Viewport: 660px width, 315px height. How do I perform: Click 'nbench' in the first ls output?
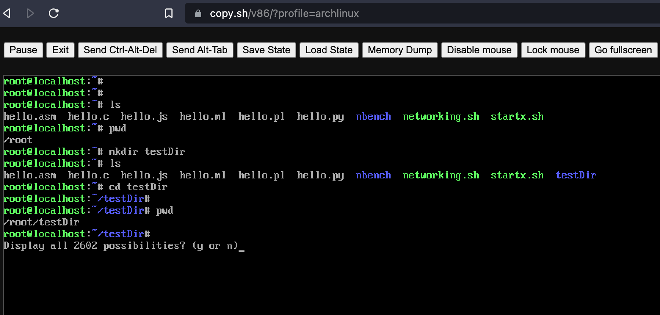click(x=373, y=116)
